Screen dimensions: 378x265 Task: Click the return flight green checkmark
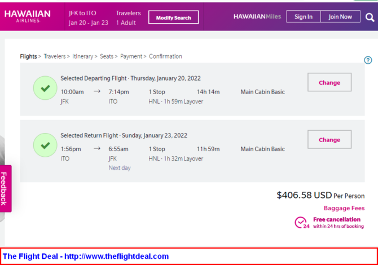click(x=45, y=145)
